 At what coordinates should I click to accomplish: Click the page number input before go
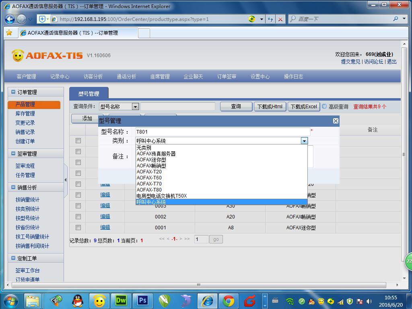(201, 239)
